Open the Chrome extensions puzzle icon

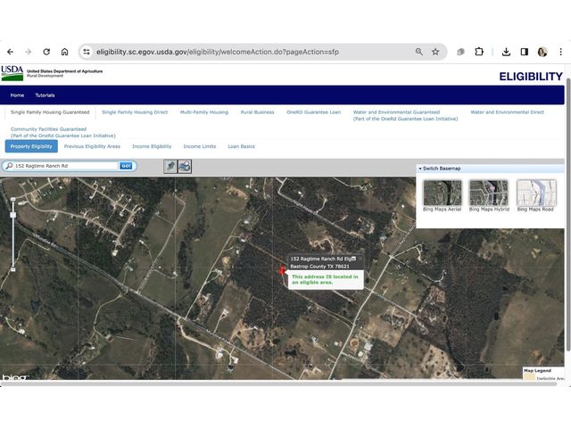tap(479, 52)
